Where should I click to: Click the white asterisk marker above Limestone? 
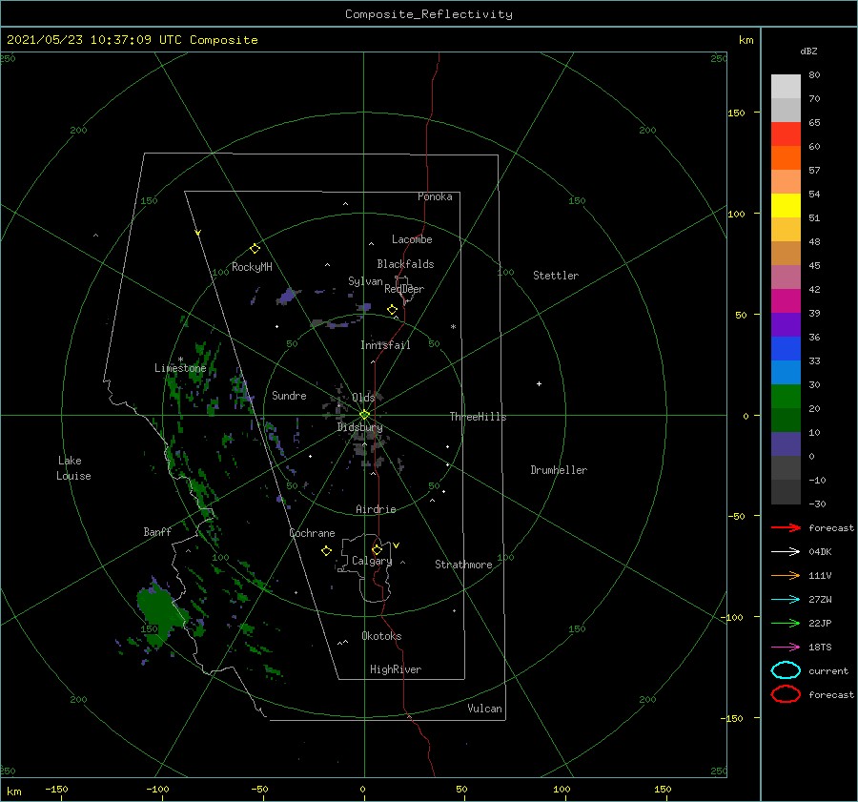[x=180, y=360]
